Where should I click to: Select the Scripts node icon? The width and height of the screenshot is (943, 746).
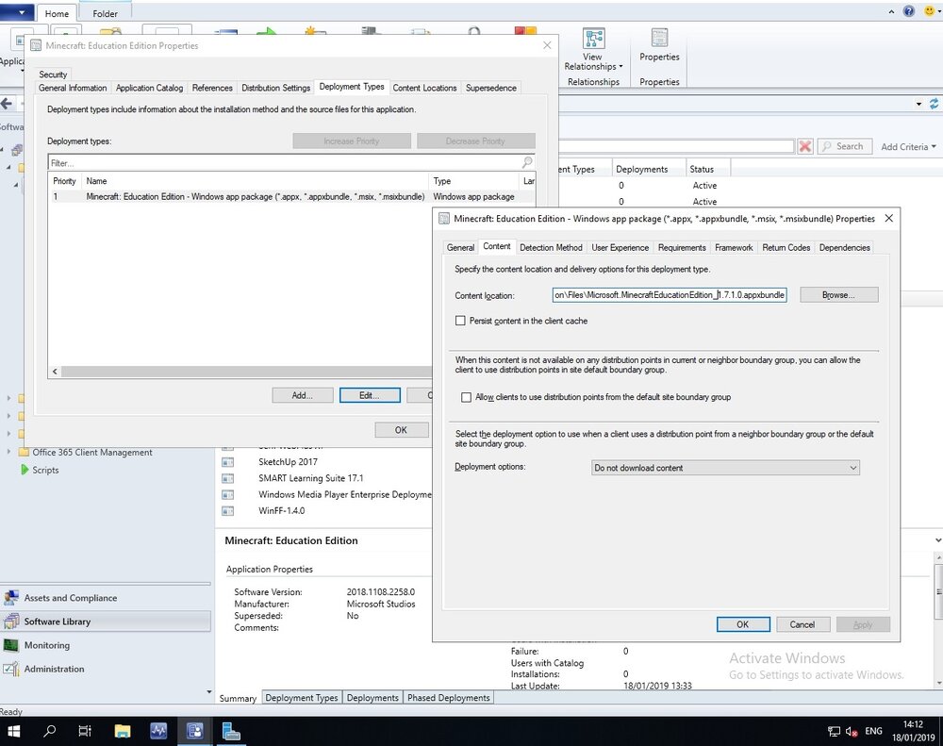(x=25, y=470)
